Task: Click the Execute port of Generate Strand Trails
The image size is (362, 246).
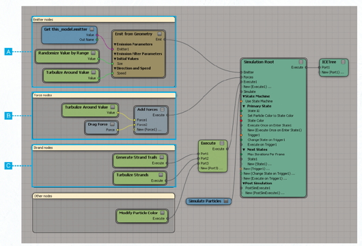Action: click(167, 163)
